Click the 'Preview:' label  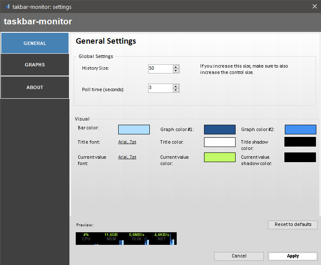[85, 225]
